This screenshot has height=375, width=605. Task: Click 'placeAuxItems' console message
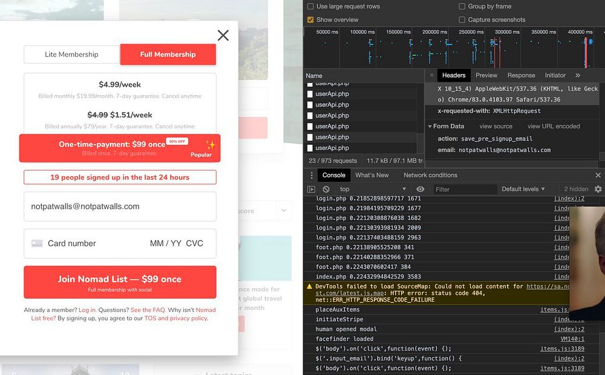[337, 310]
